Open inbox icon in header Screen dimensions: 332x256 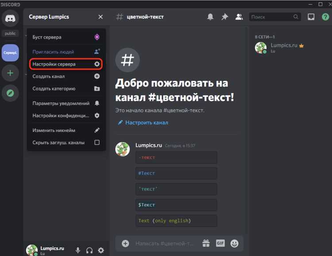click(x=311, y=17)
